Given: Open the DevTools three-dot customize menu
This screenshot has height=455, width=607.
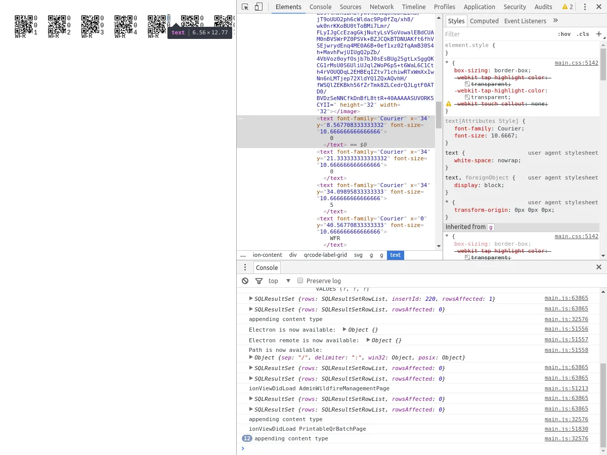Looking at the screenshot, I should [585, 7].
